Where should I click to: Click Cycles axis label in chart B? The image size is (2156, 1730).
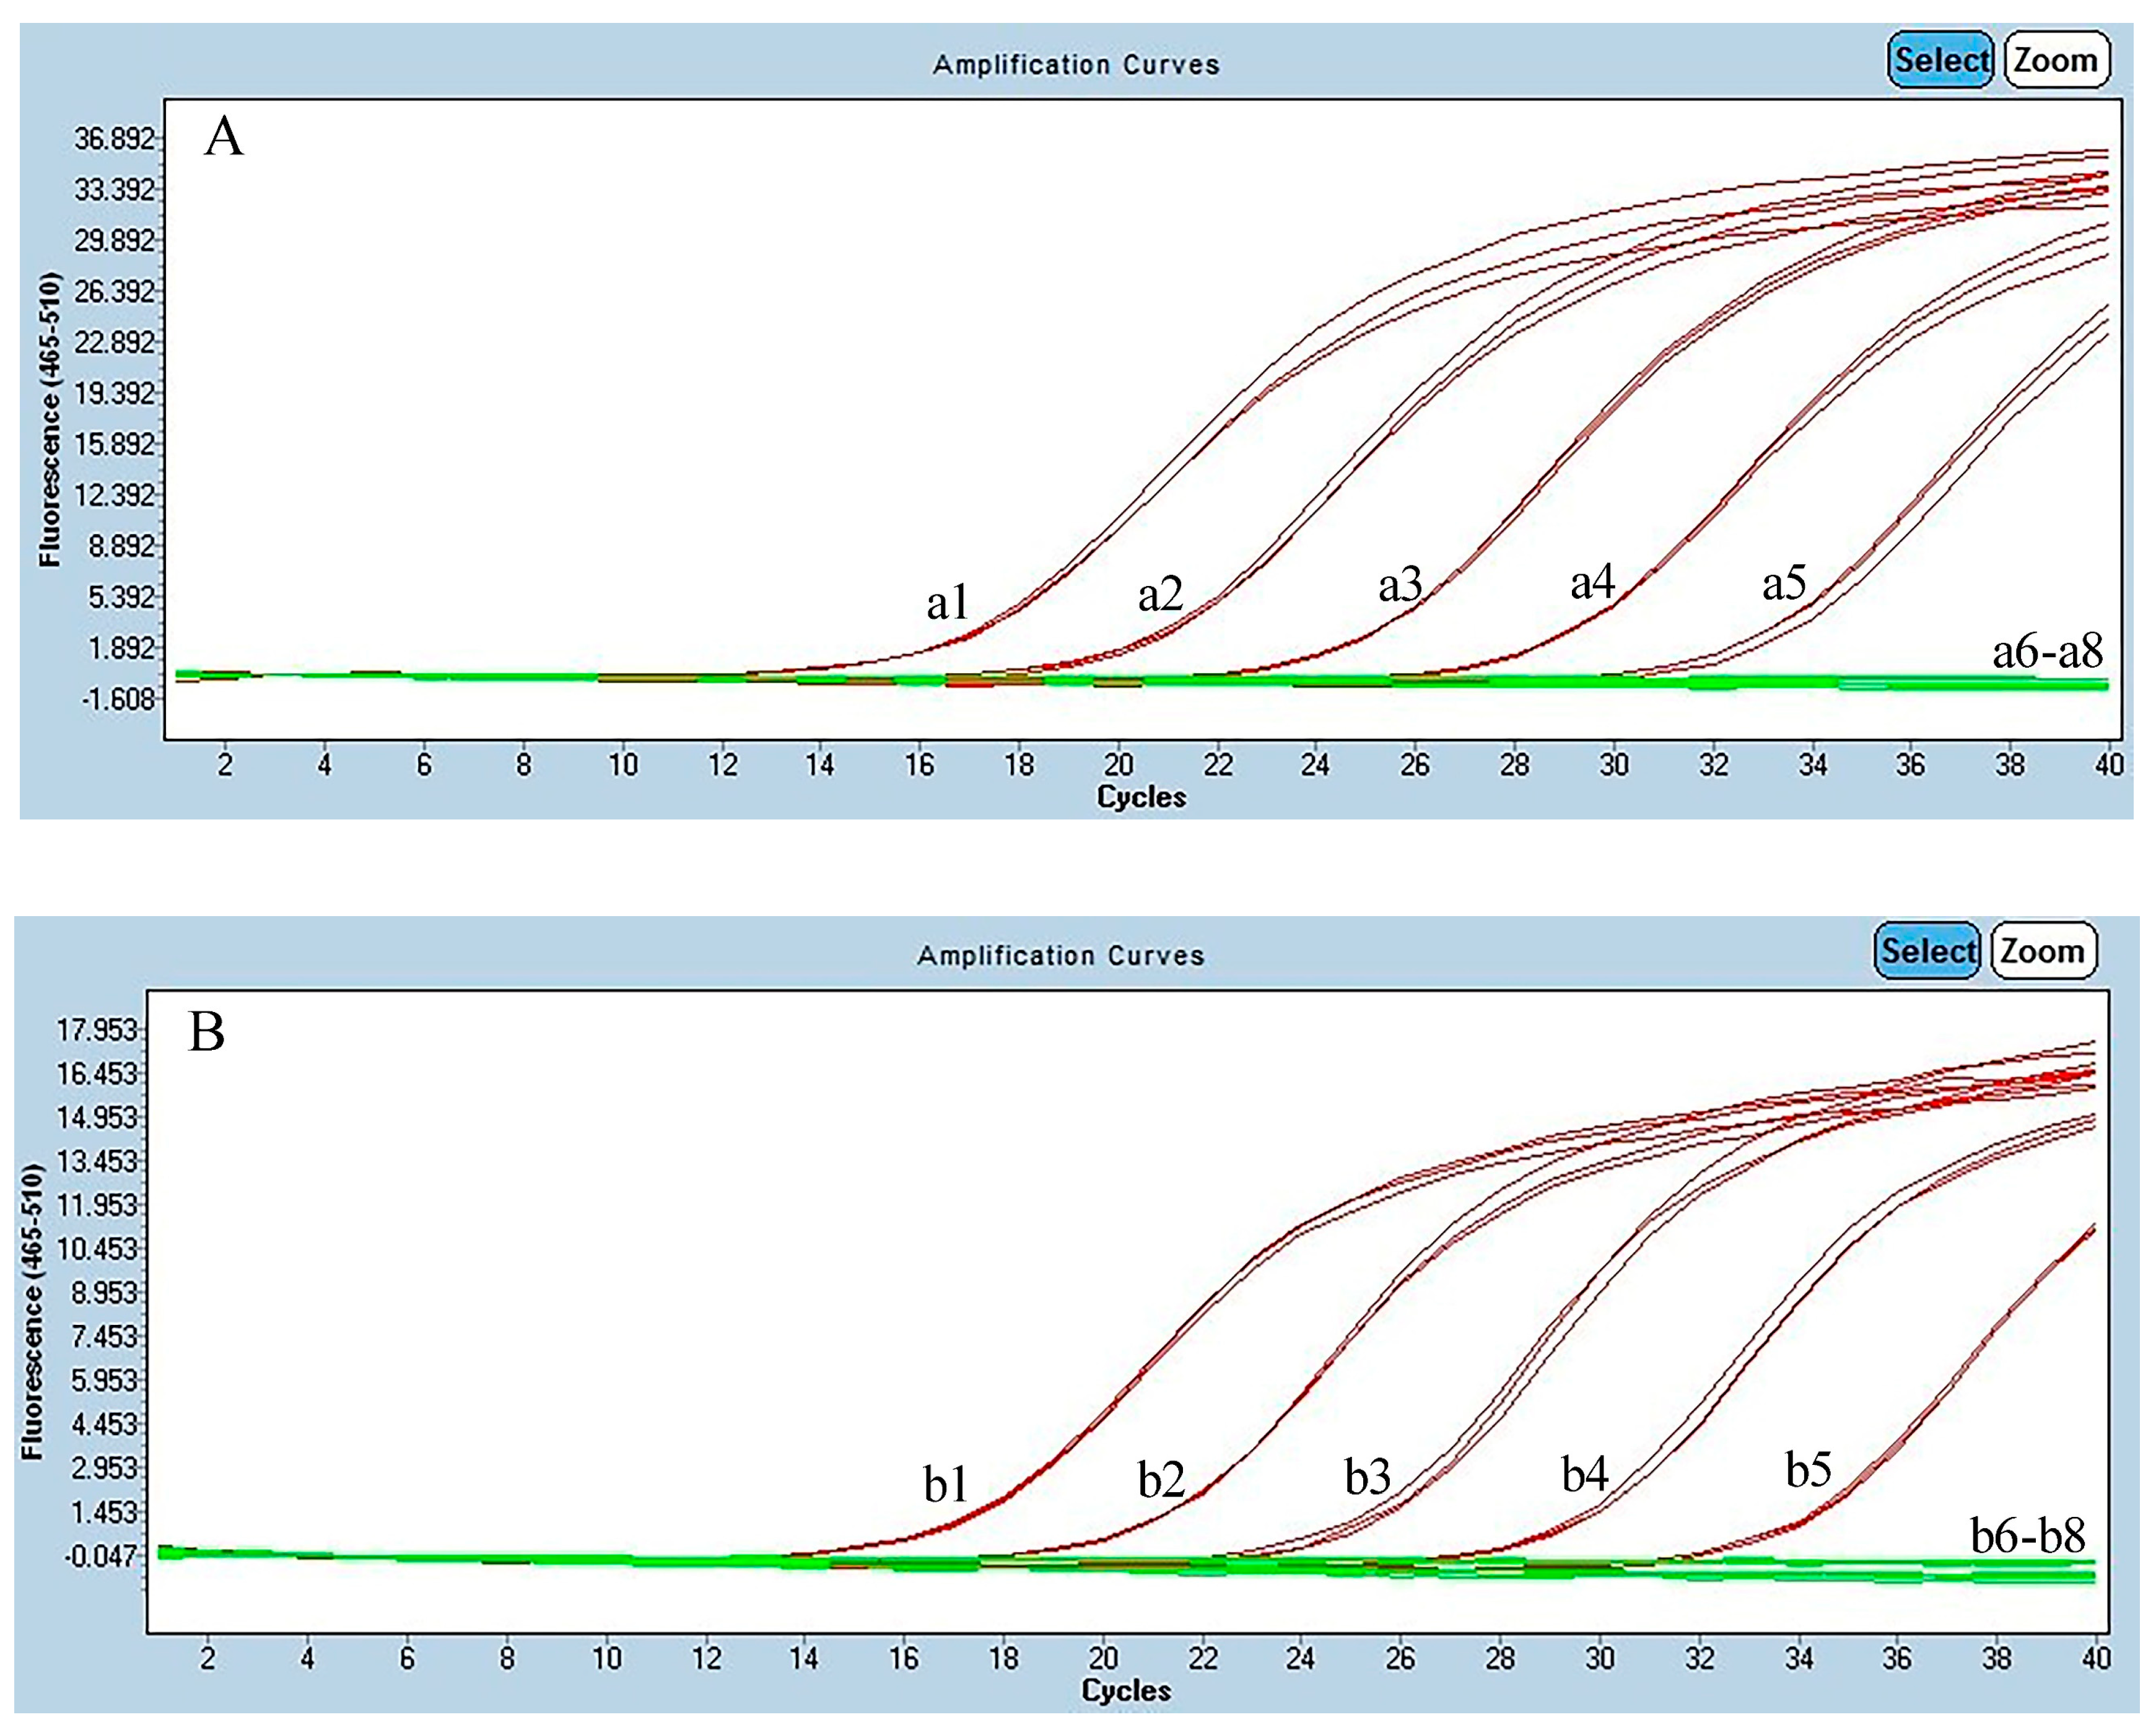point(1126,1691)
